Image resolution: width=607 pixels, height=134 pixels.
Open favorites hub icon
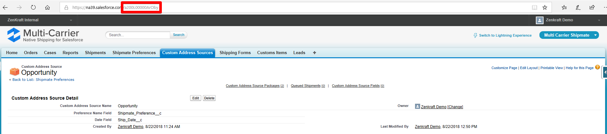(564, 7)
